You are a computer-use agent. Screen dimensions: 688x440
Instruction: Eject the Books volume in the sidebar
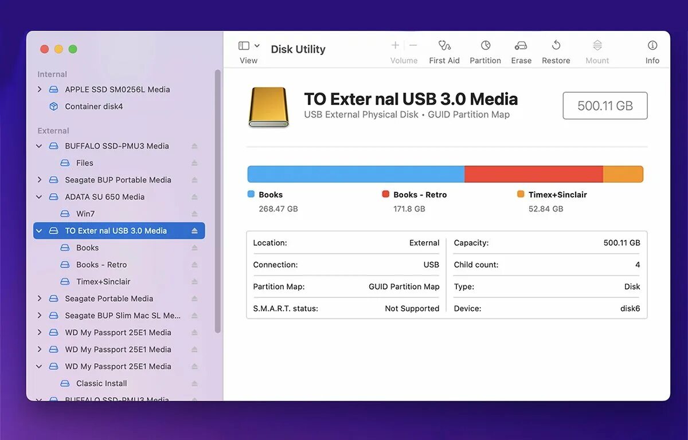[194, 248]
